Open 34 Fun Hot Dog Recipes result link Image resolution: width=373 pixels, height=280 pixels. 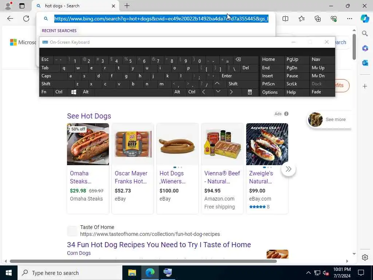(159, 245)
